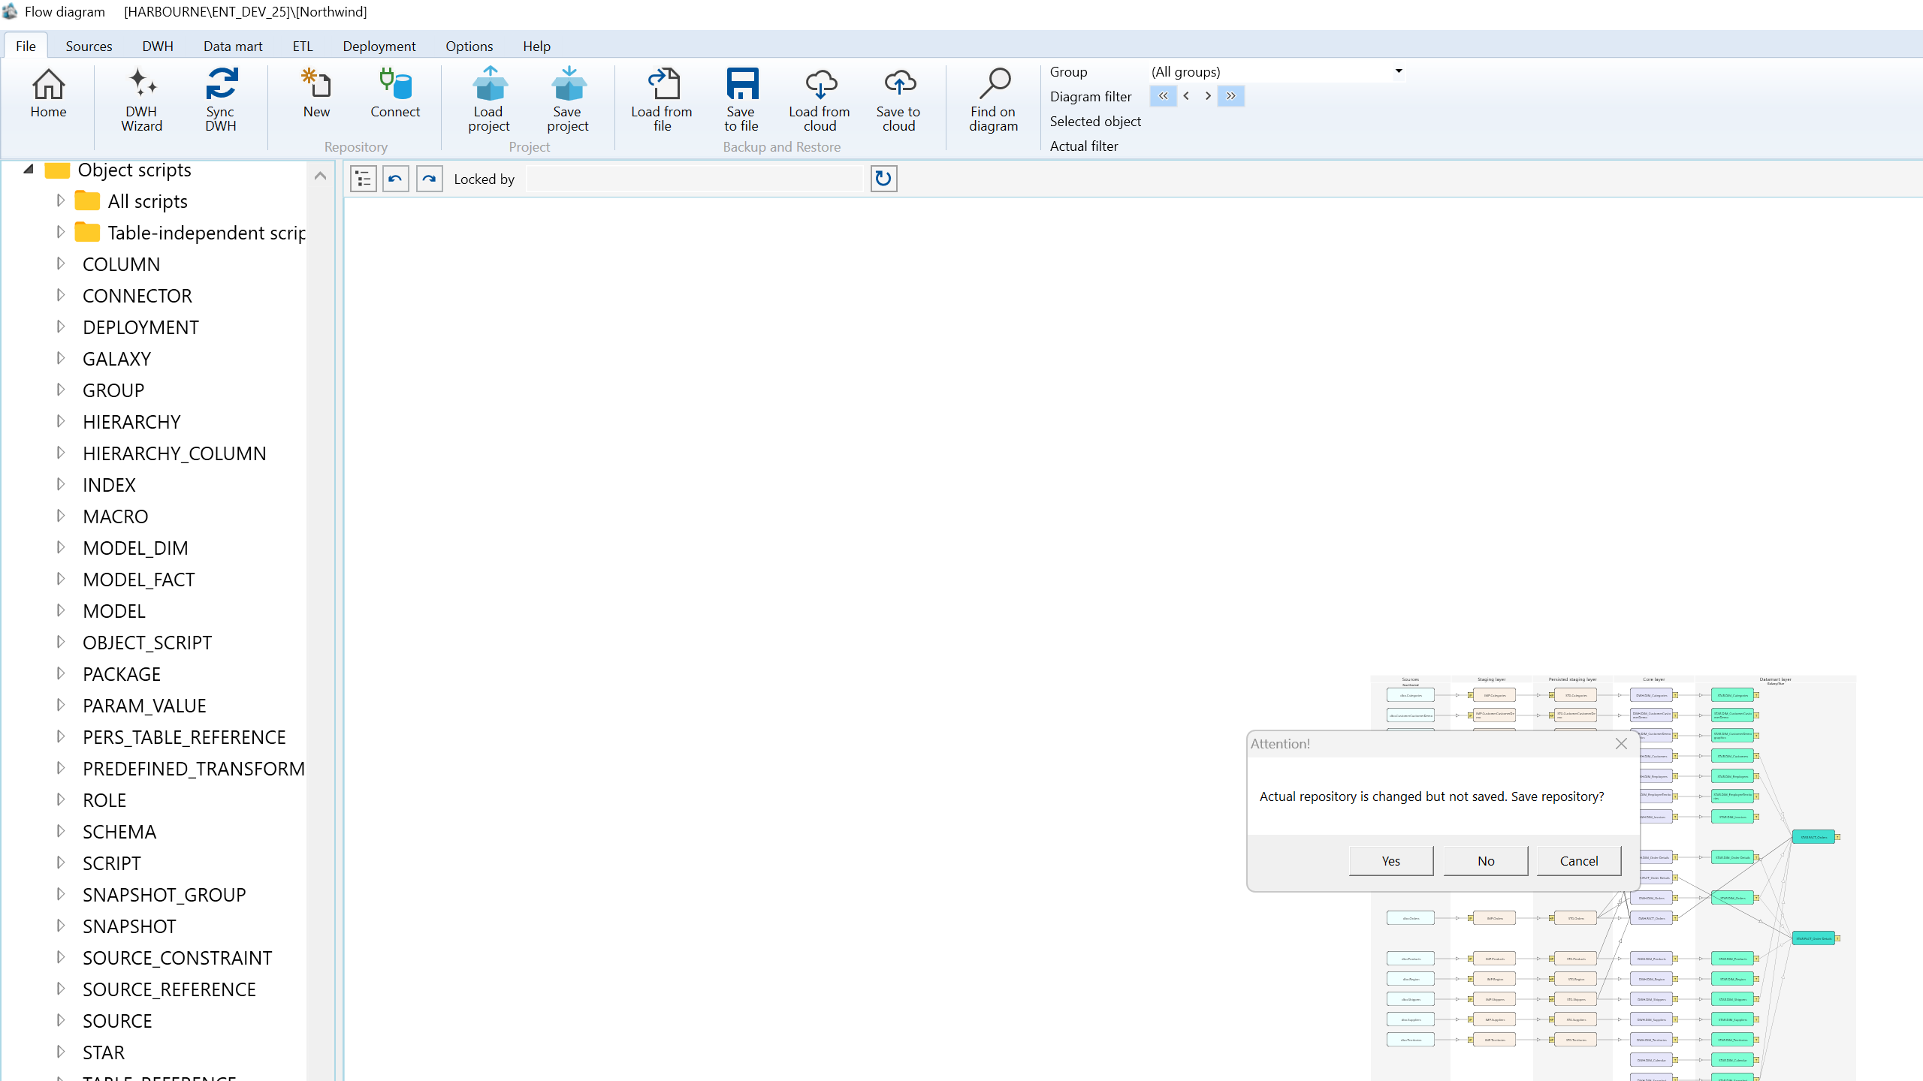Image resolution: width=1923 pixels, height=1081 pixels.
Task: Open the Data mart tab
Action: [233, 46]
